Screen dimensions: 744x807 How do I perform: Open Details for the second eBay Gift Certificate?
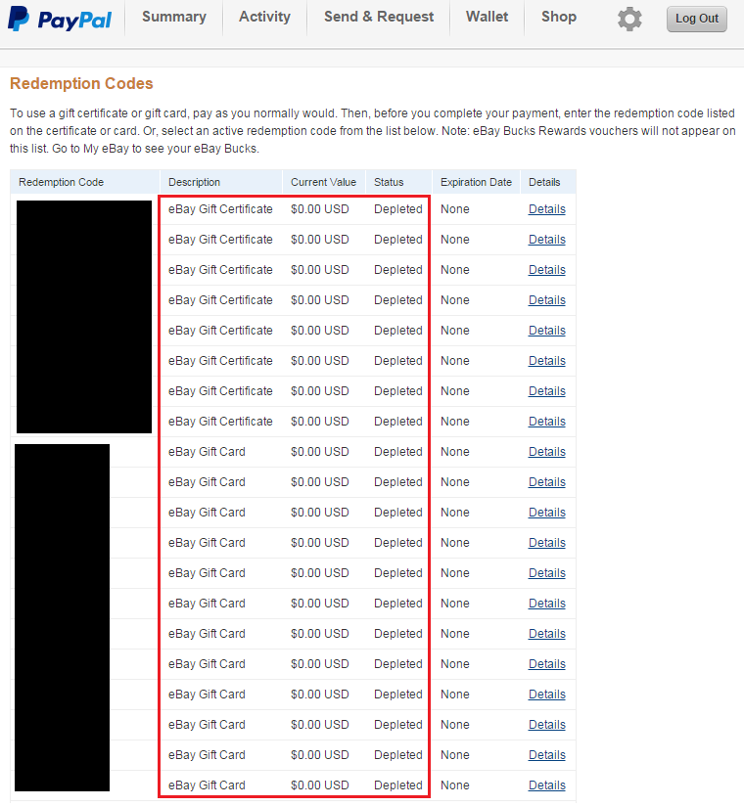546,240
